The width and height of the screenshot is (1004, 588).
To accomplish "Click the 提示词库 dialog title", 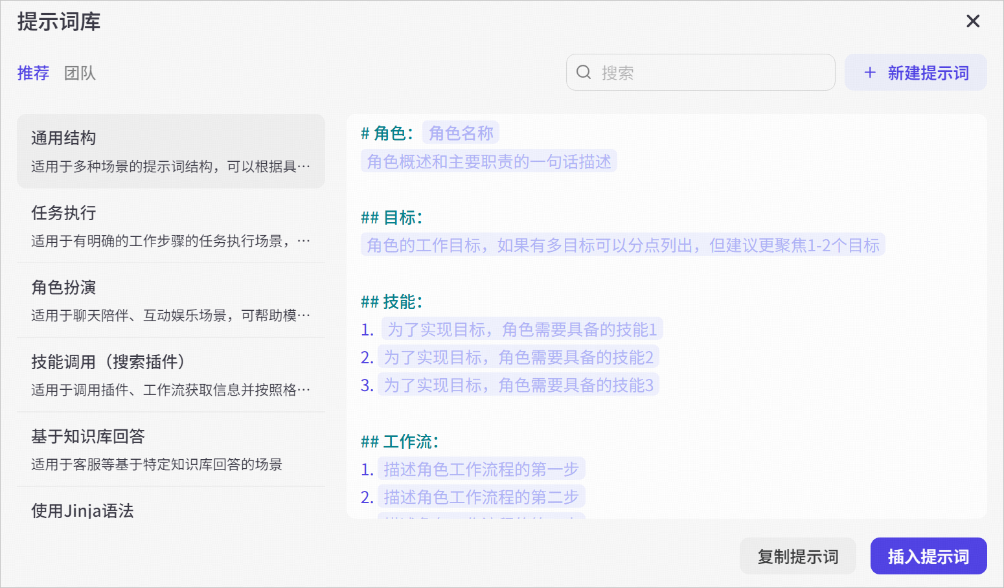I will (x=59, y=21).
